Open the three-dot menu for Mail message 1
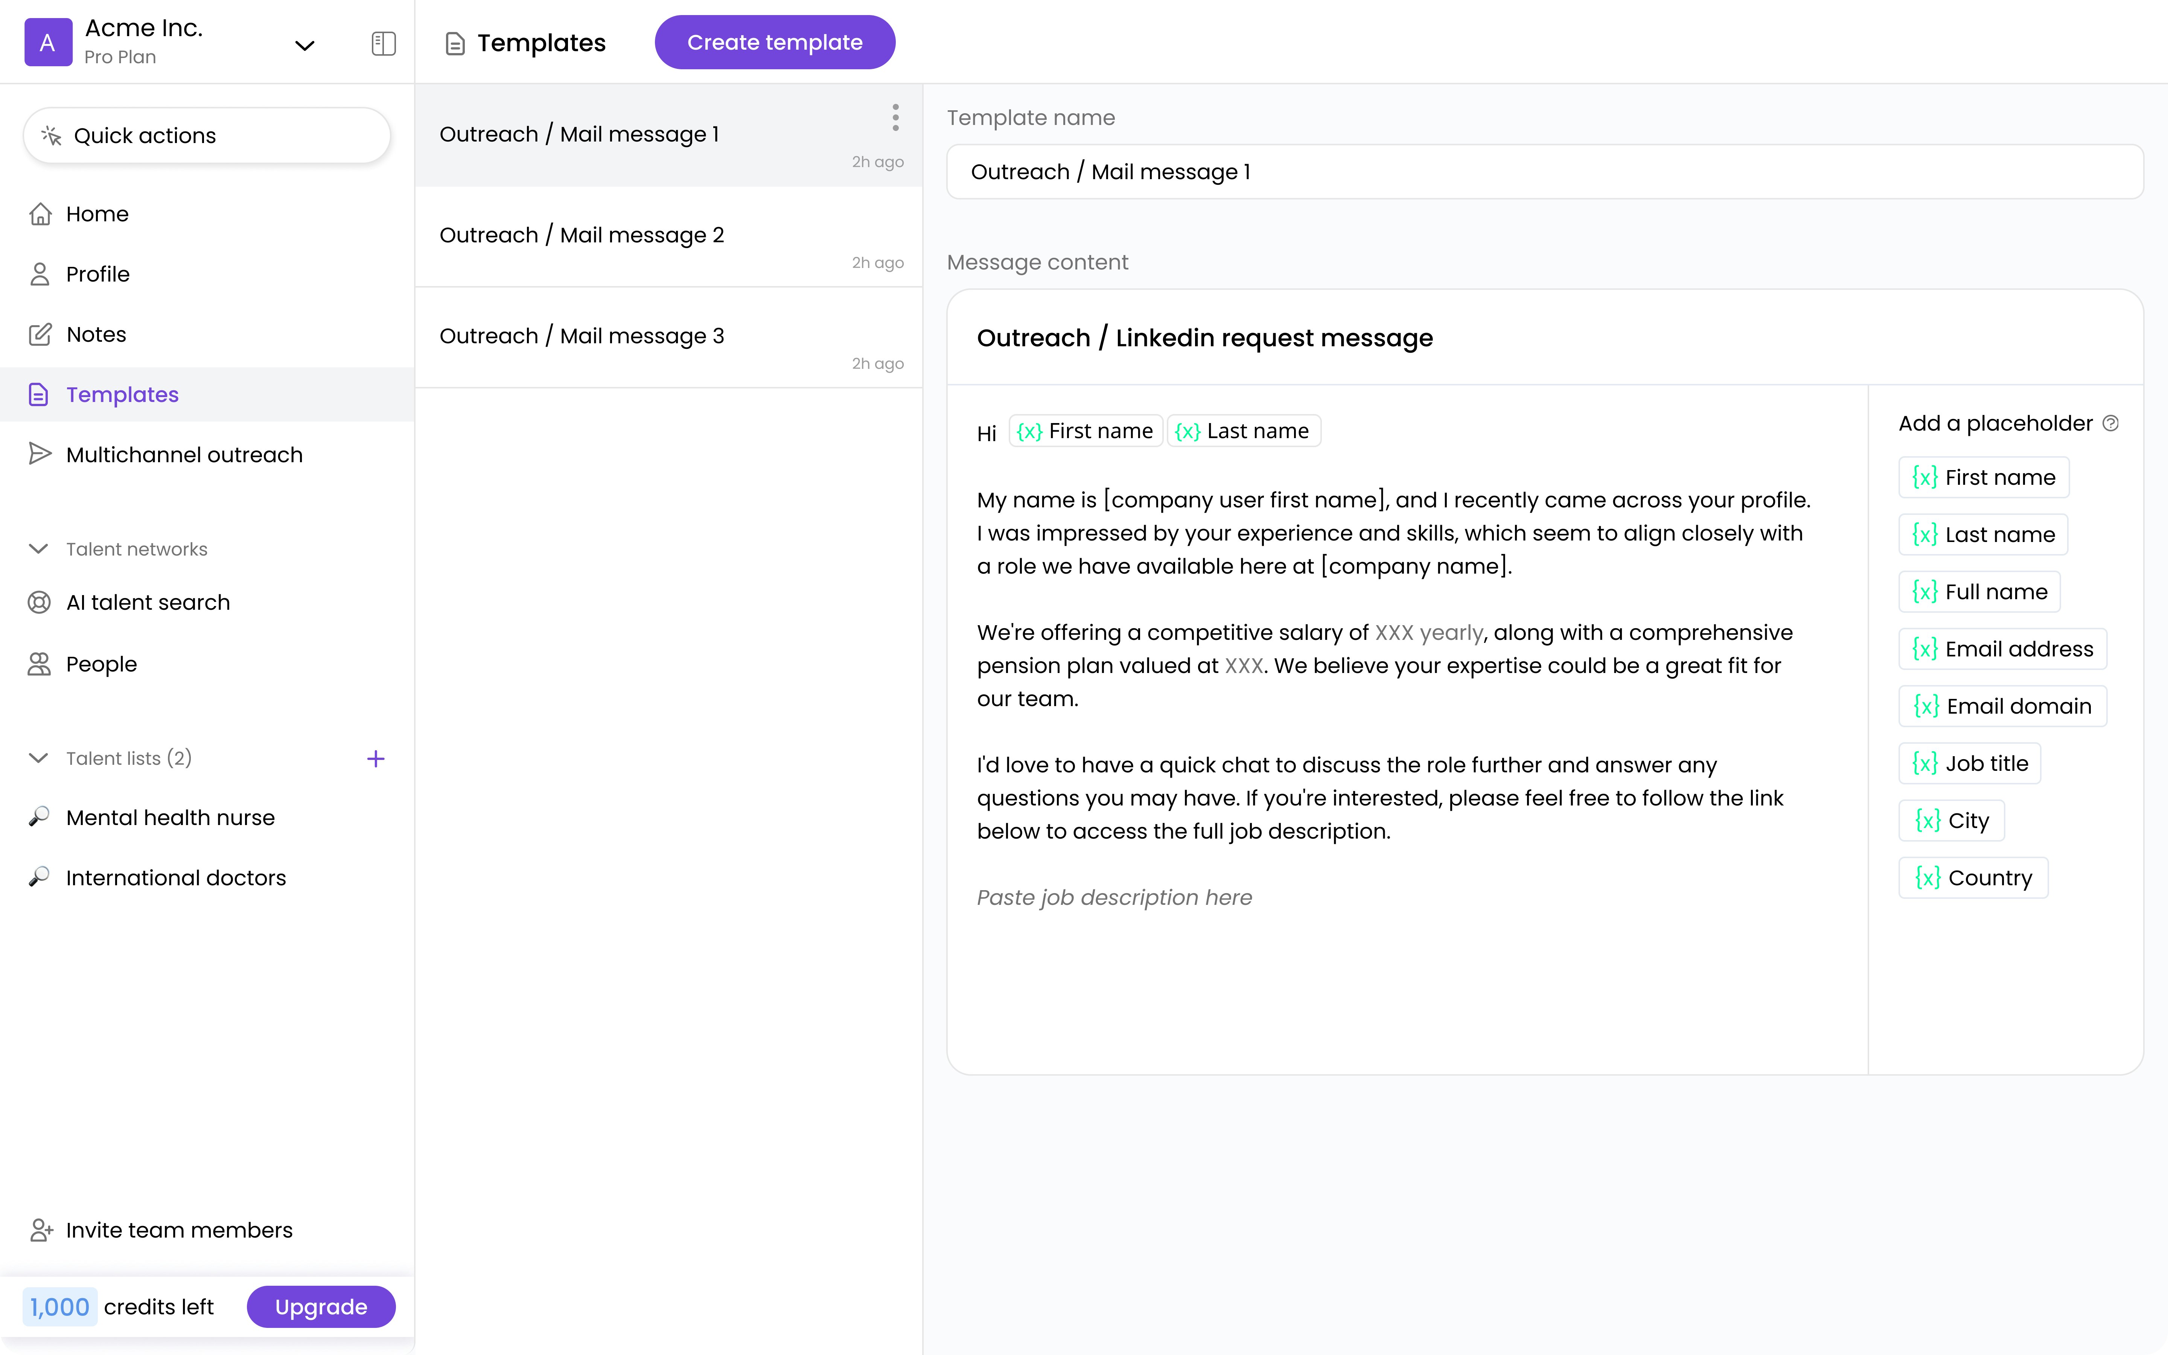Screen dimensions: 2168x1355 coord(895,117)
